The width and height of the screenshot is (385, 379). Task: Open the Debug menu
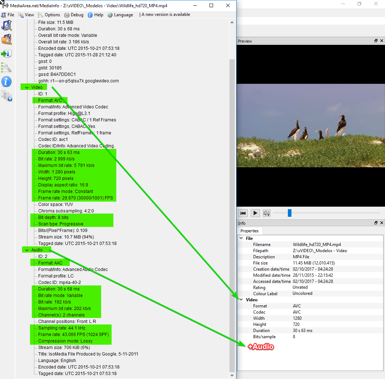(74, 15)
